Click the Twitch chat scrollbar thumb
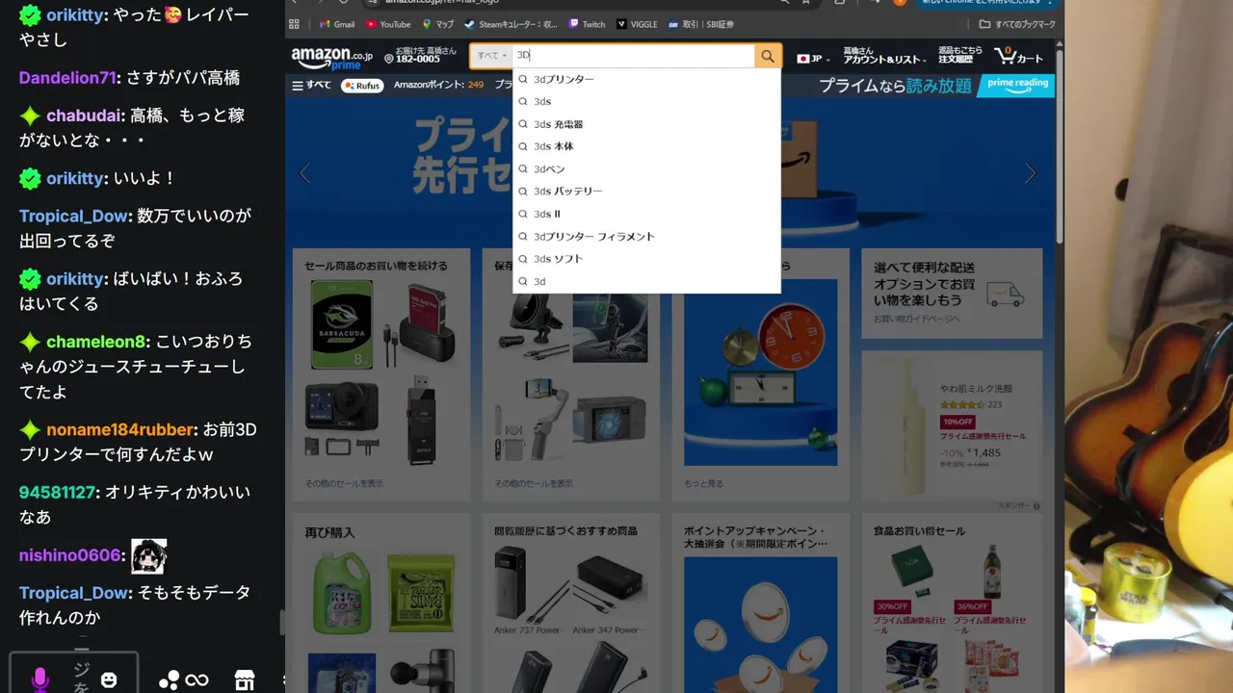 click(x=281, y=623)
